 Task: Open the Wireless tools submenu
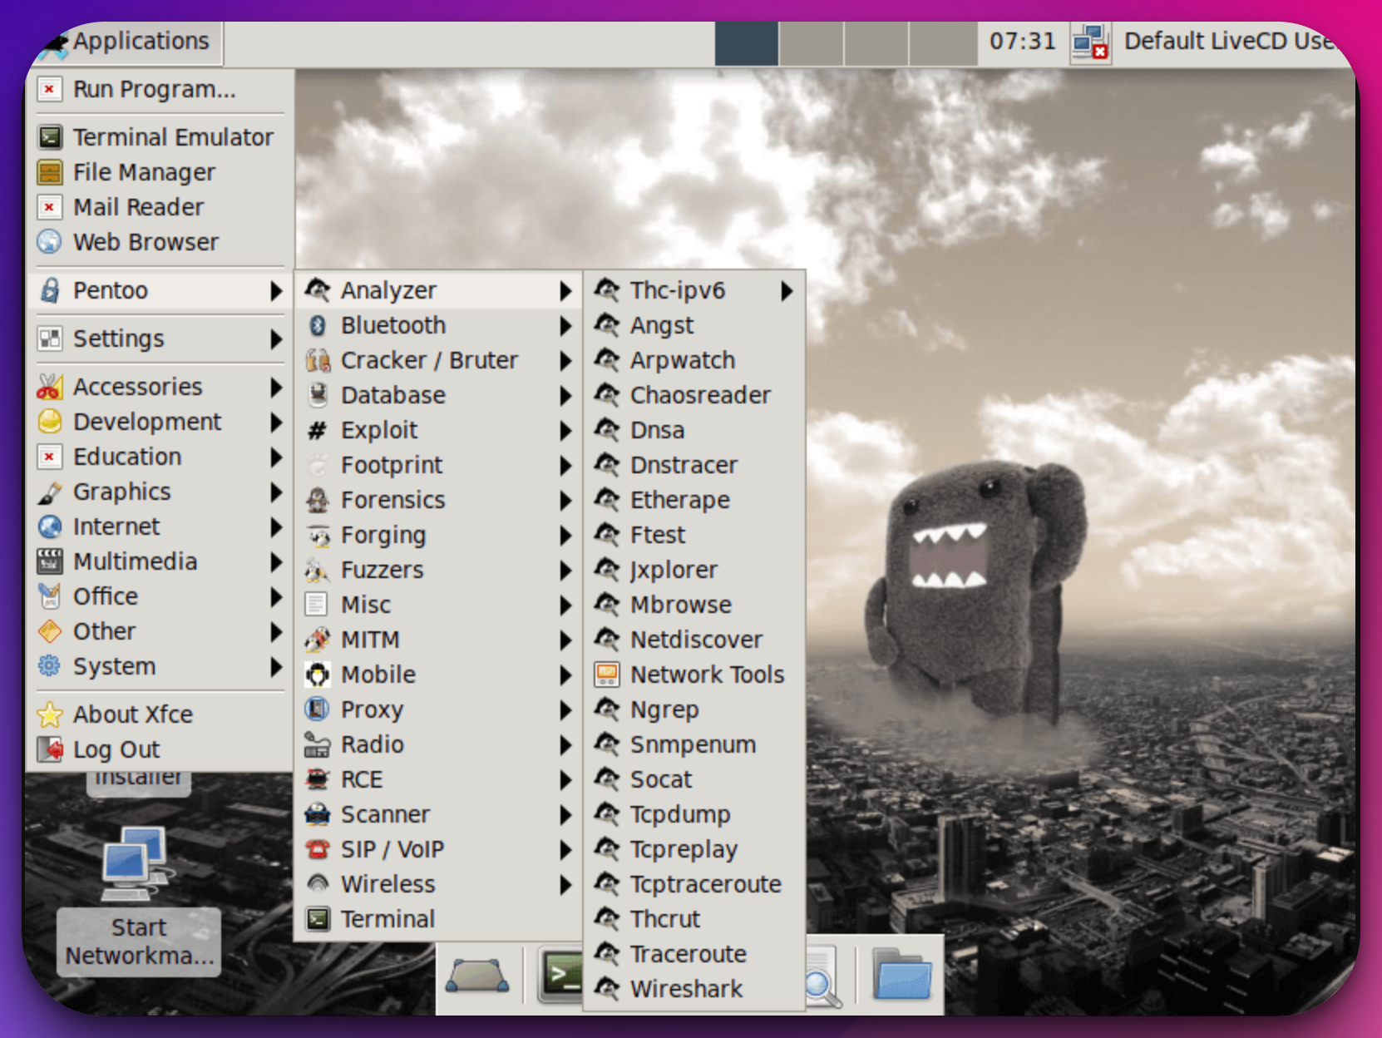pos(390,884)
